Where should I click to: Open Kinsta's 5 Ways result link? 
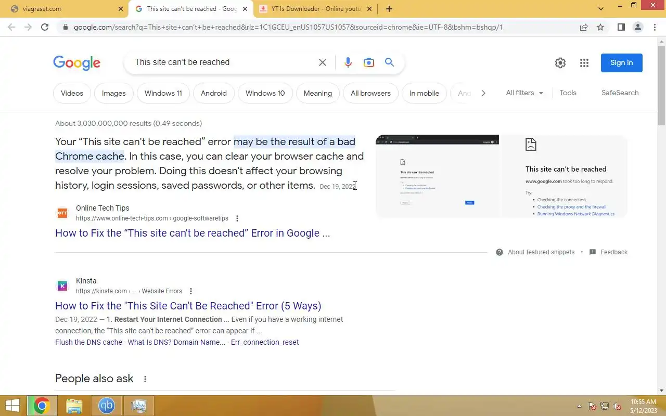pos(188,306)
